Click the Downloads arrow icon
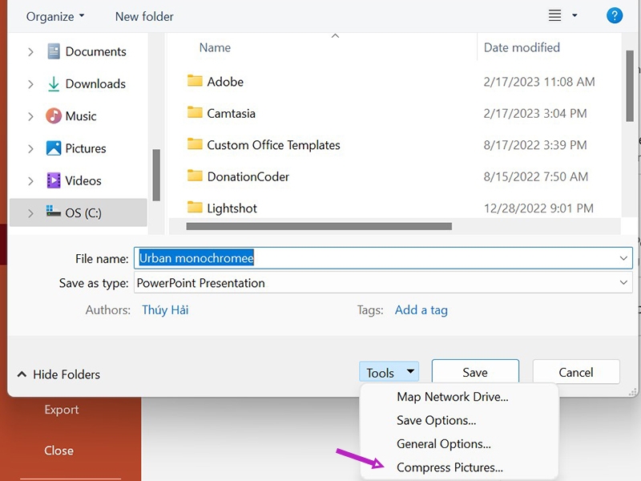This screenshot has height=481, width=641. [x=54, y=84]
